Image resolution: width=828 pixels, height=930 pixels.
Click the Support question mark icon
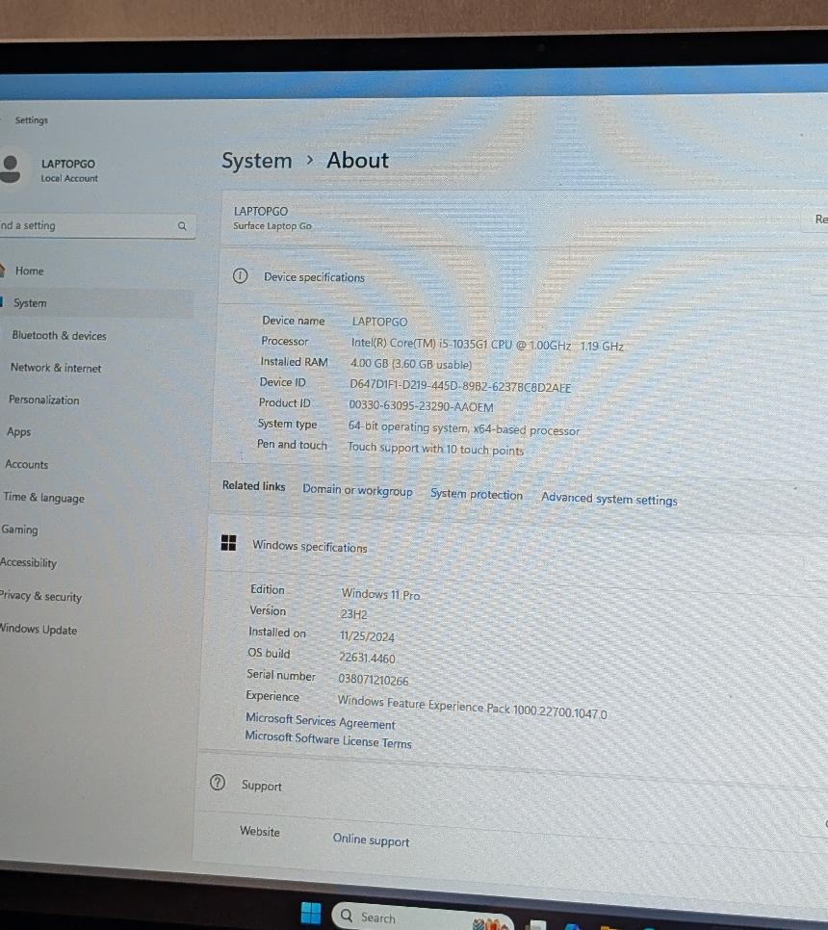click(x=218, y=783)
